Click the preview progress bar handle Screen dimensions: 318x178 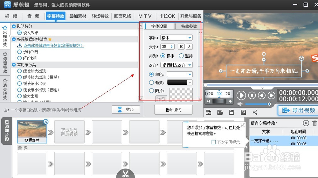[x=205, y=85]
